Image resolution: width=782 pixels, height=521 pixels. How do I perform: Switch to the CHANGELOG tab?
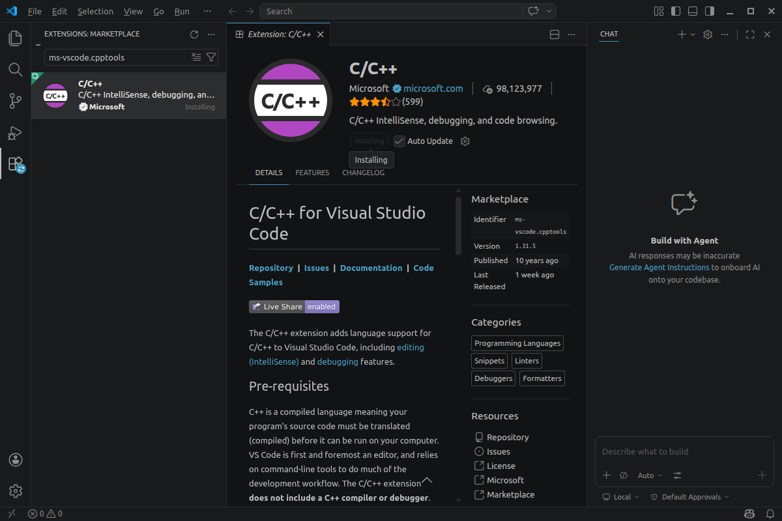click(363, 173)
